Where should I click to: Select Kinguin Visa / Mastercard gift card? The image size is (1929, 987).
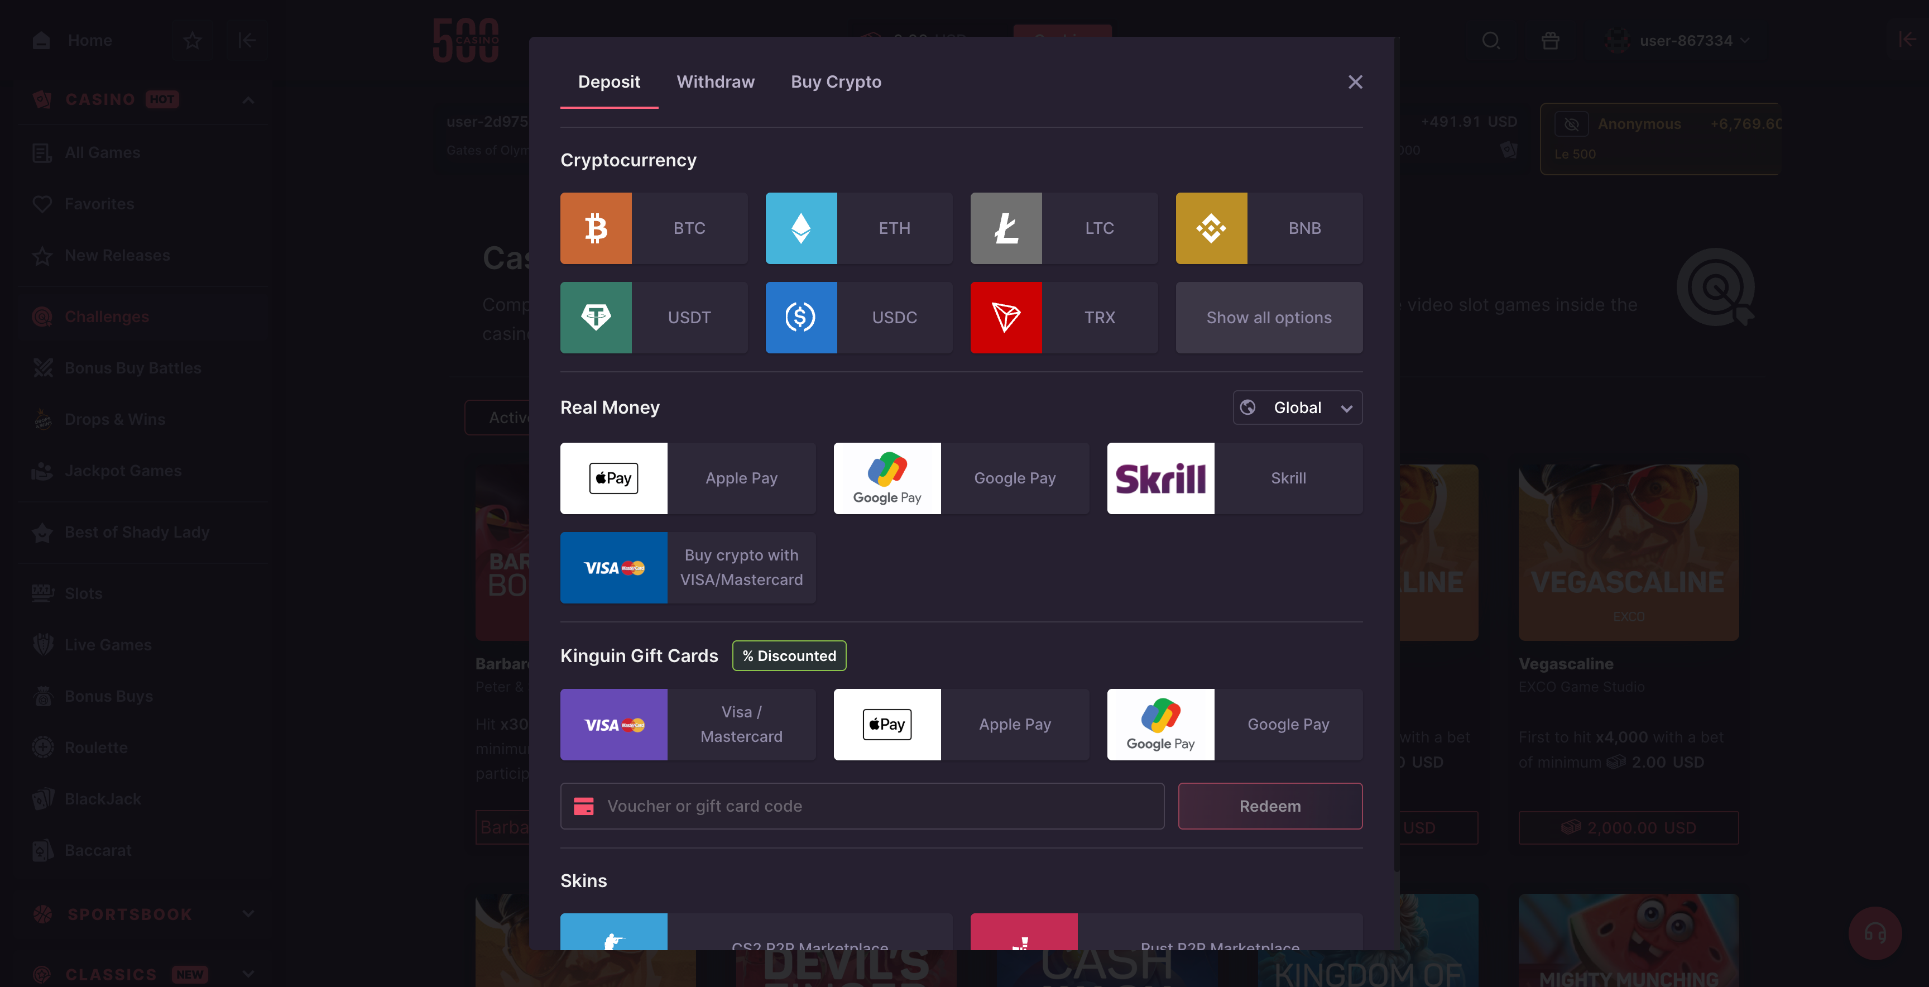click(688, 725)
